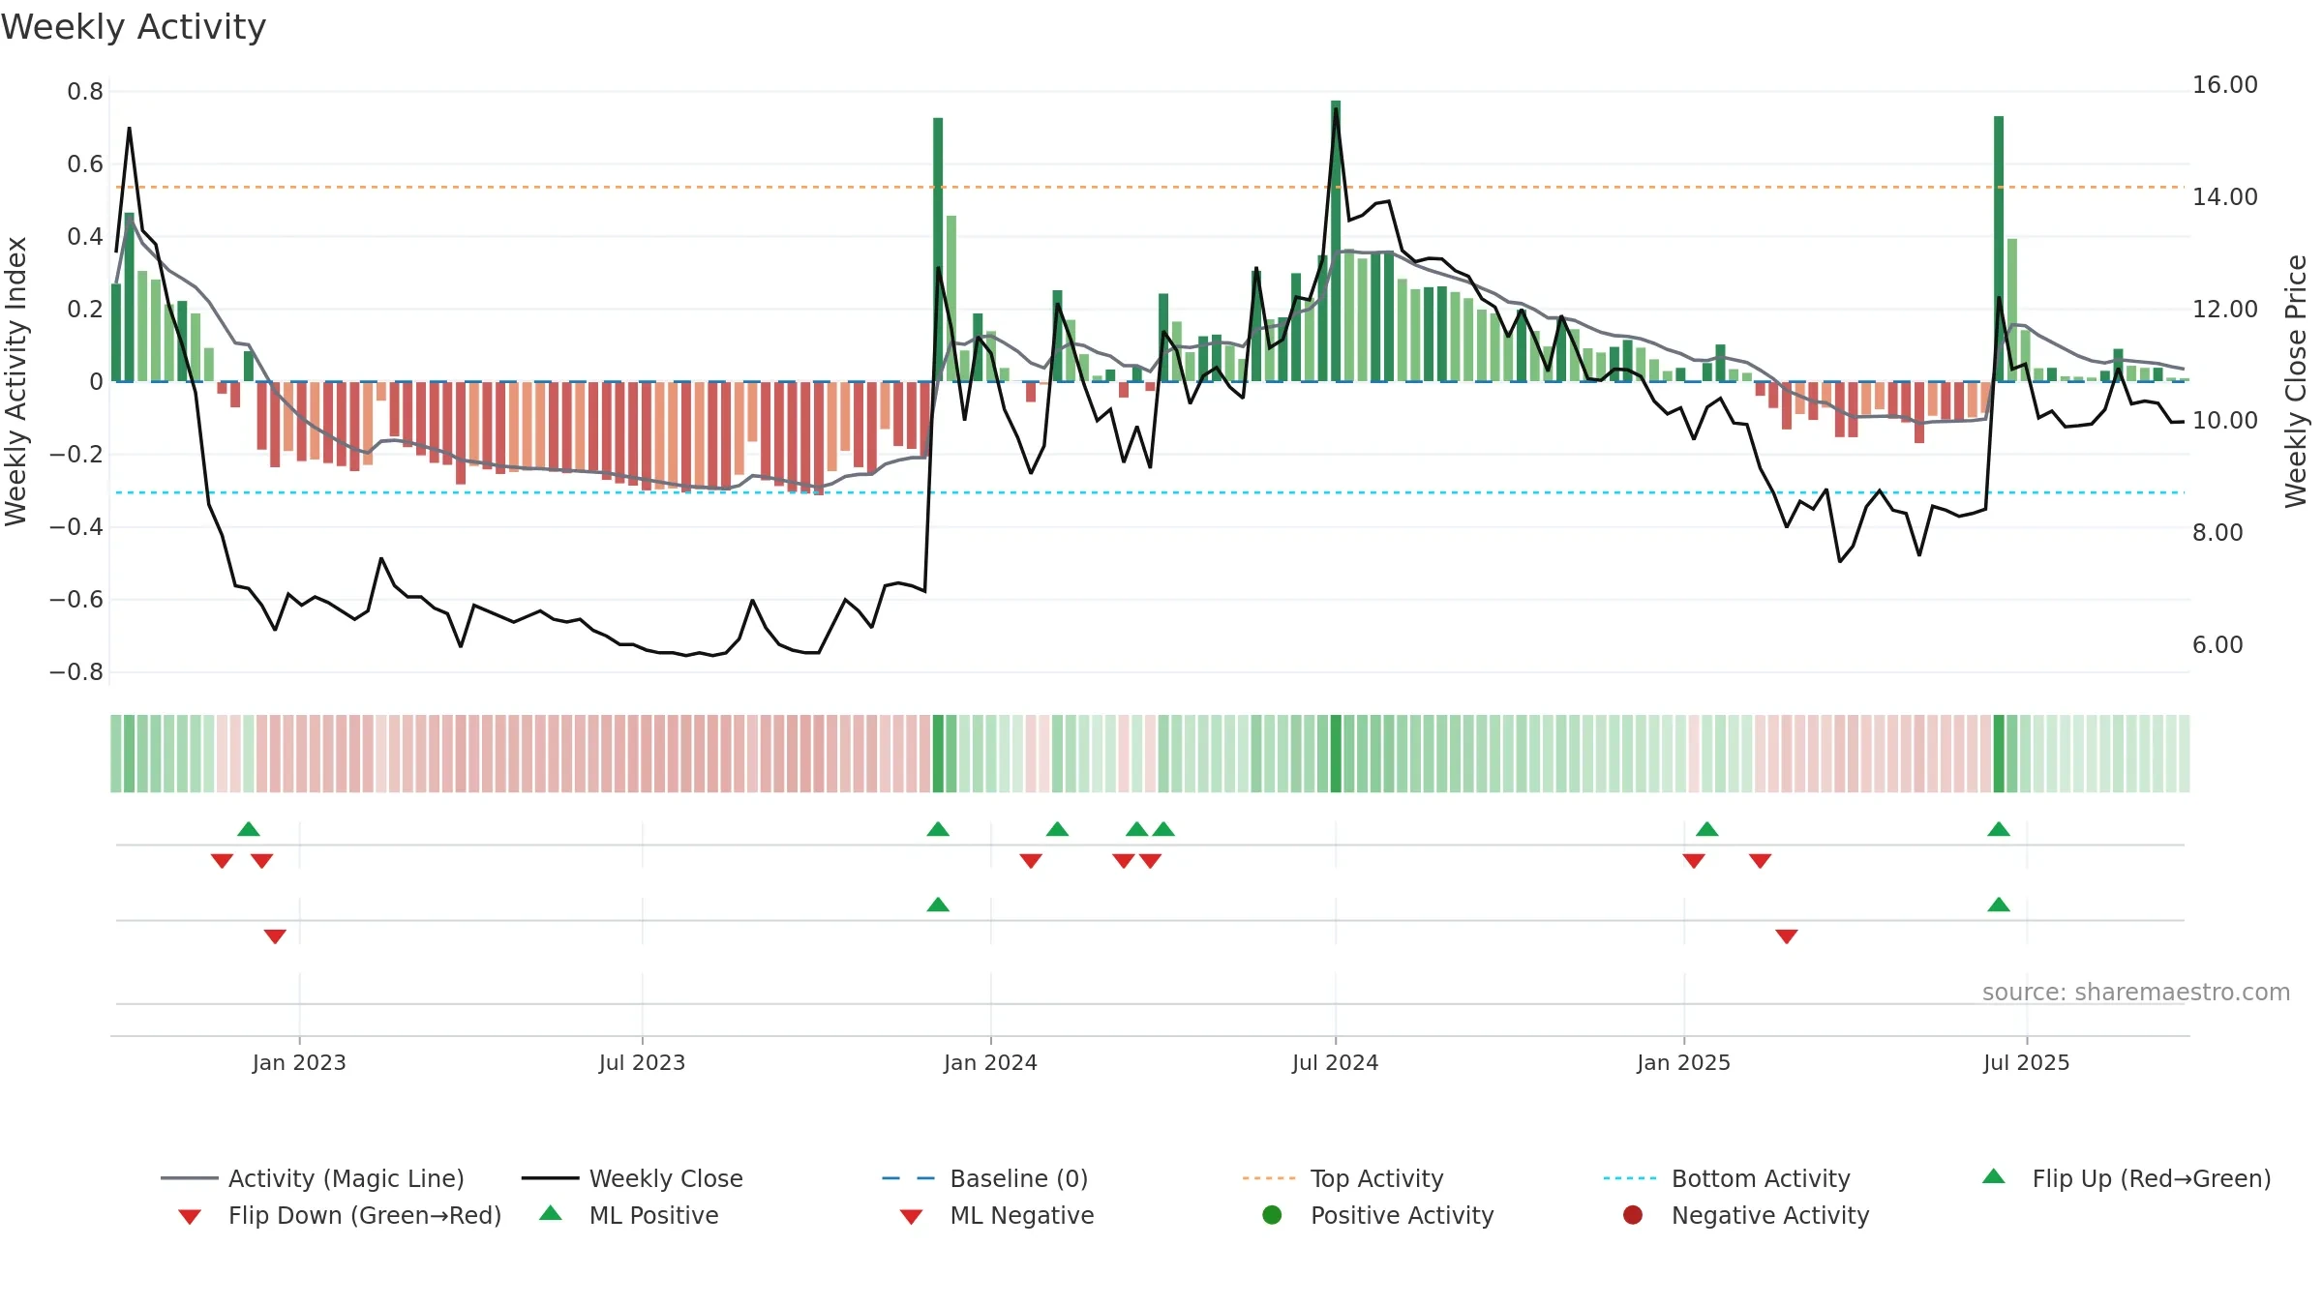
Task: Click the Jul 2023 axis label
Action: click(642, 1062)
